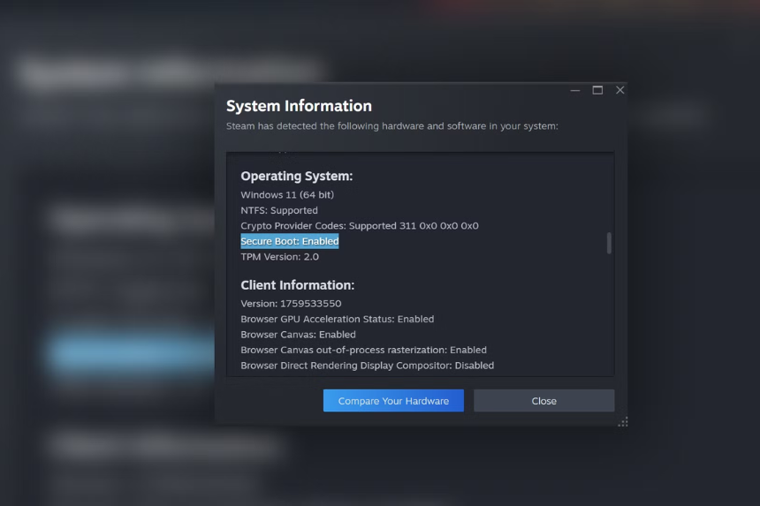Click the TPM Version: 2.0 text
This screenshot has width=760, height=506.
pyautogui.click(x=279, y=257)
